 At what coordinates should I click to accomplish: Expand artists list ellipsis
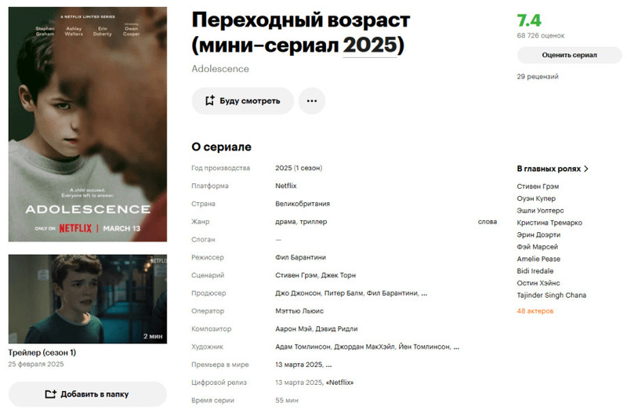click(456, 347)
